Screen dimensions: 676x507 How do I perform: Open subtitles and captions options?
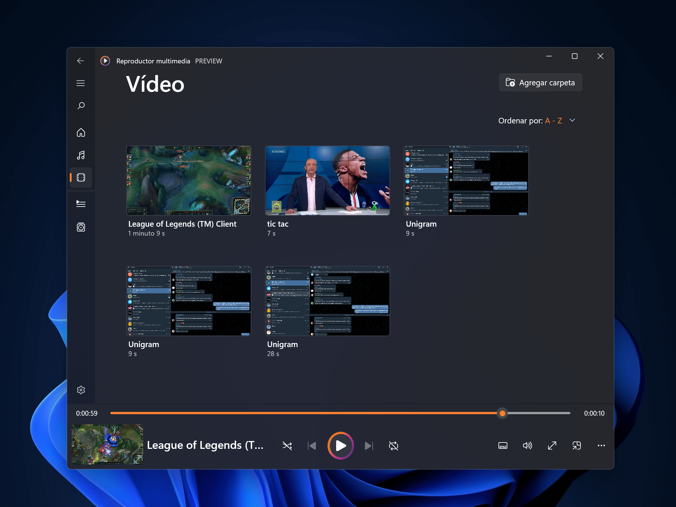pyautogui.click(x=503, y=445)
